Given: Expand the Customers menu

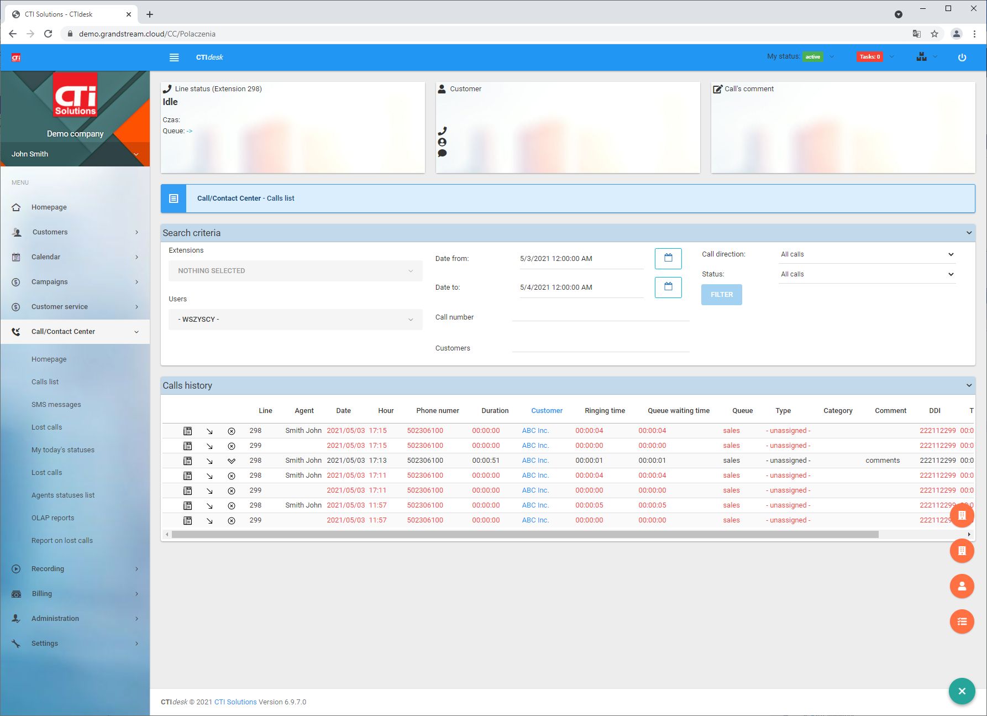Looking at the screenshot, I should tap(75, 232).
